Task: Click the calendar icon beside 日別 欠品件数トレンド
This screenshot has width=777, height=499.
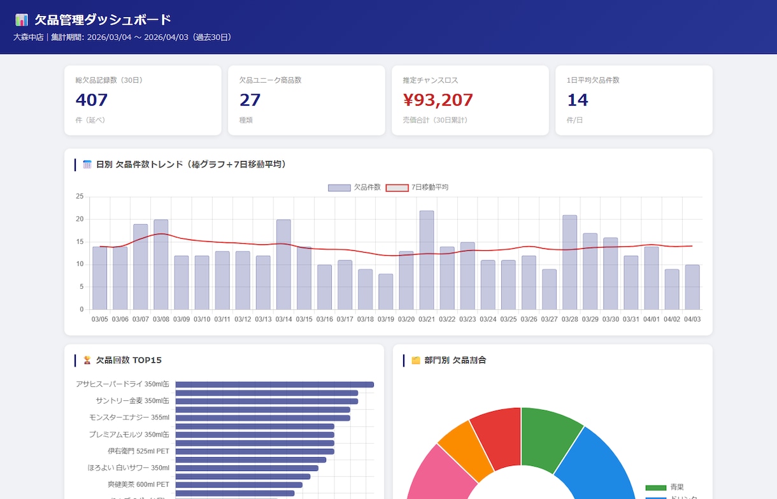Action: point(87,164)
